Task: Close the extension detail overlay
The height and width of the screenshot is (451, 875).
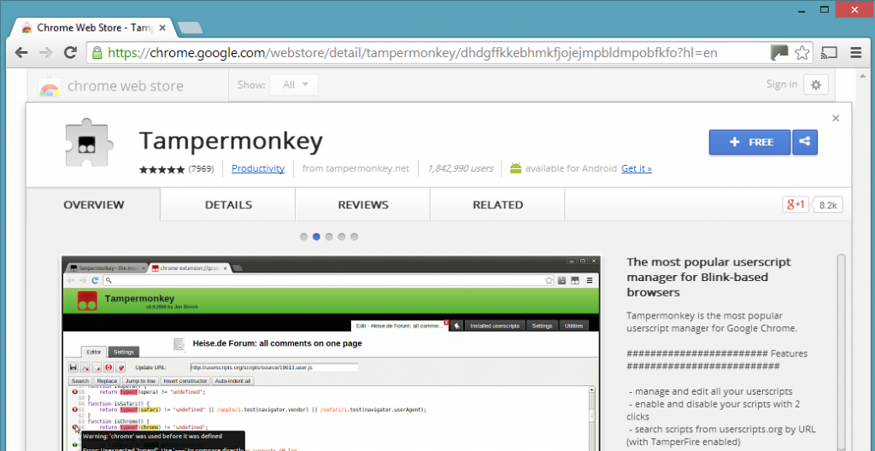Action: point(836,119)
